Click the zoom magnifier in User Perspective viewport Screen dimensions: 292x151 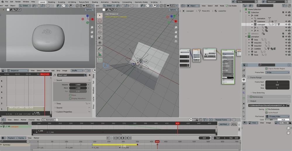(176, 27)
